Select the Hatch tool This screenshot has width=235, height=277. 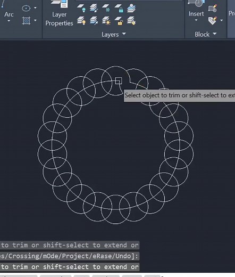(26, 21)
